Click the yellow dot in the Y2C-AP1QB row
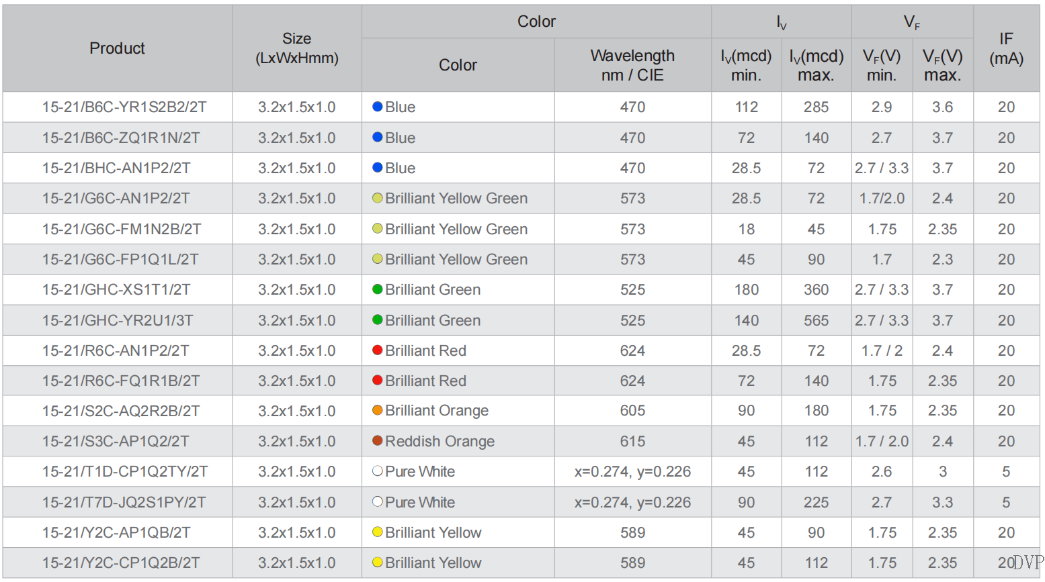Screen dimensions: 1045x582 (378, 532)
